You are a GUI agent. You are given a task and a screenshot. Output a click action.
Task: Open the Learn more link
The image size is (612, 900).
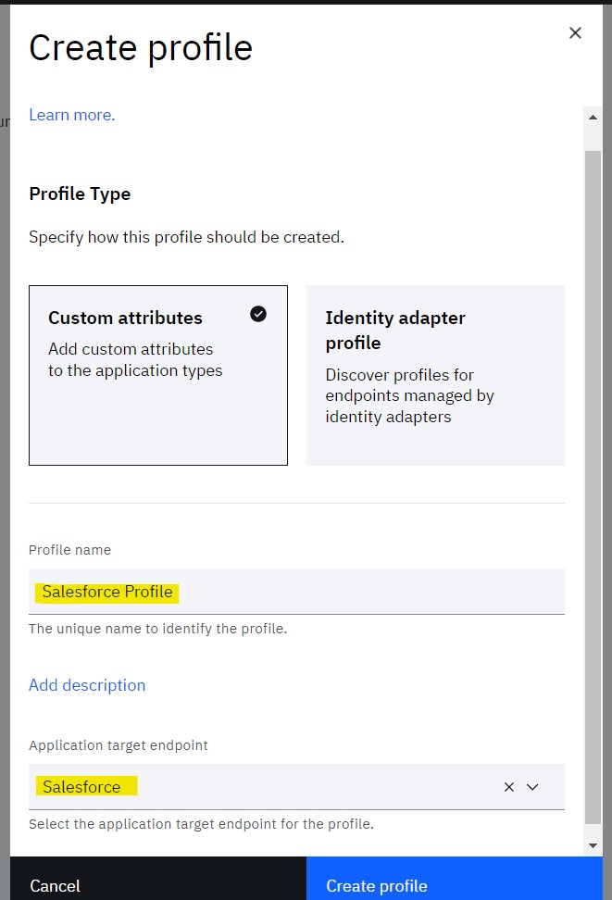point(71,115)
